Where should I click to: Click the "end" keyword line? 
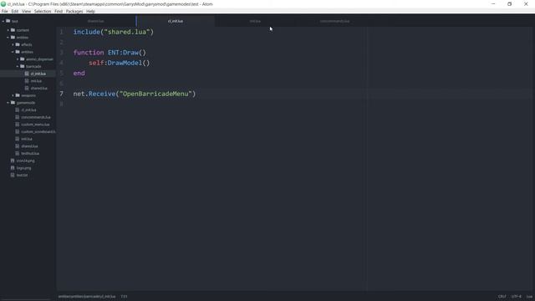pyautogui.click(x=79, y=73)
